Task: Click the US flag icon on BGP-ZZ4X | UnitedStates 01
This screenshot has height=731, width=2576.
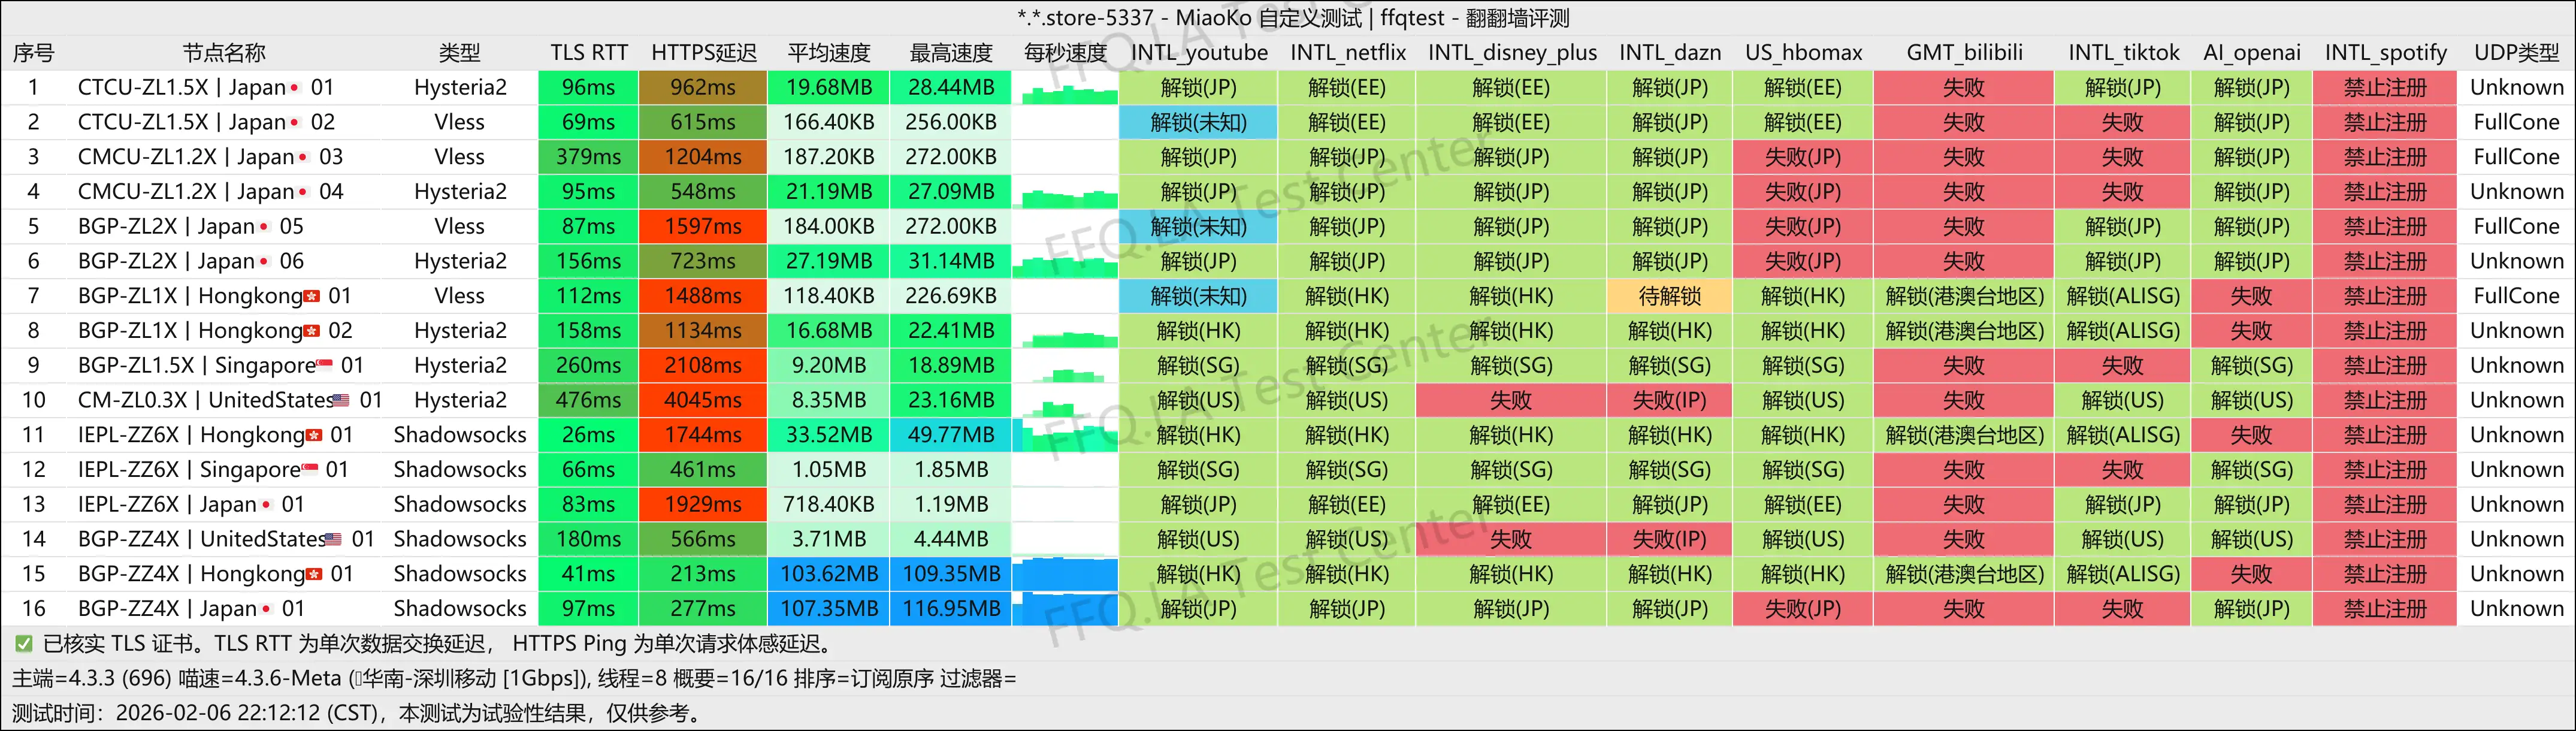Action: [334, 539]
